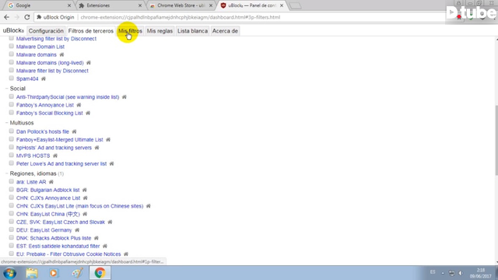498x280 pixels.
Task: Open Lista blanca tab
Action: 192,31
